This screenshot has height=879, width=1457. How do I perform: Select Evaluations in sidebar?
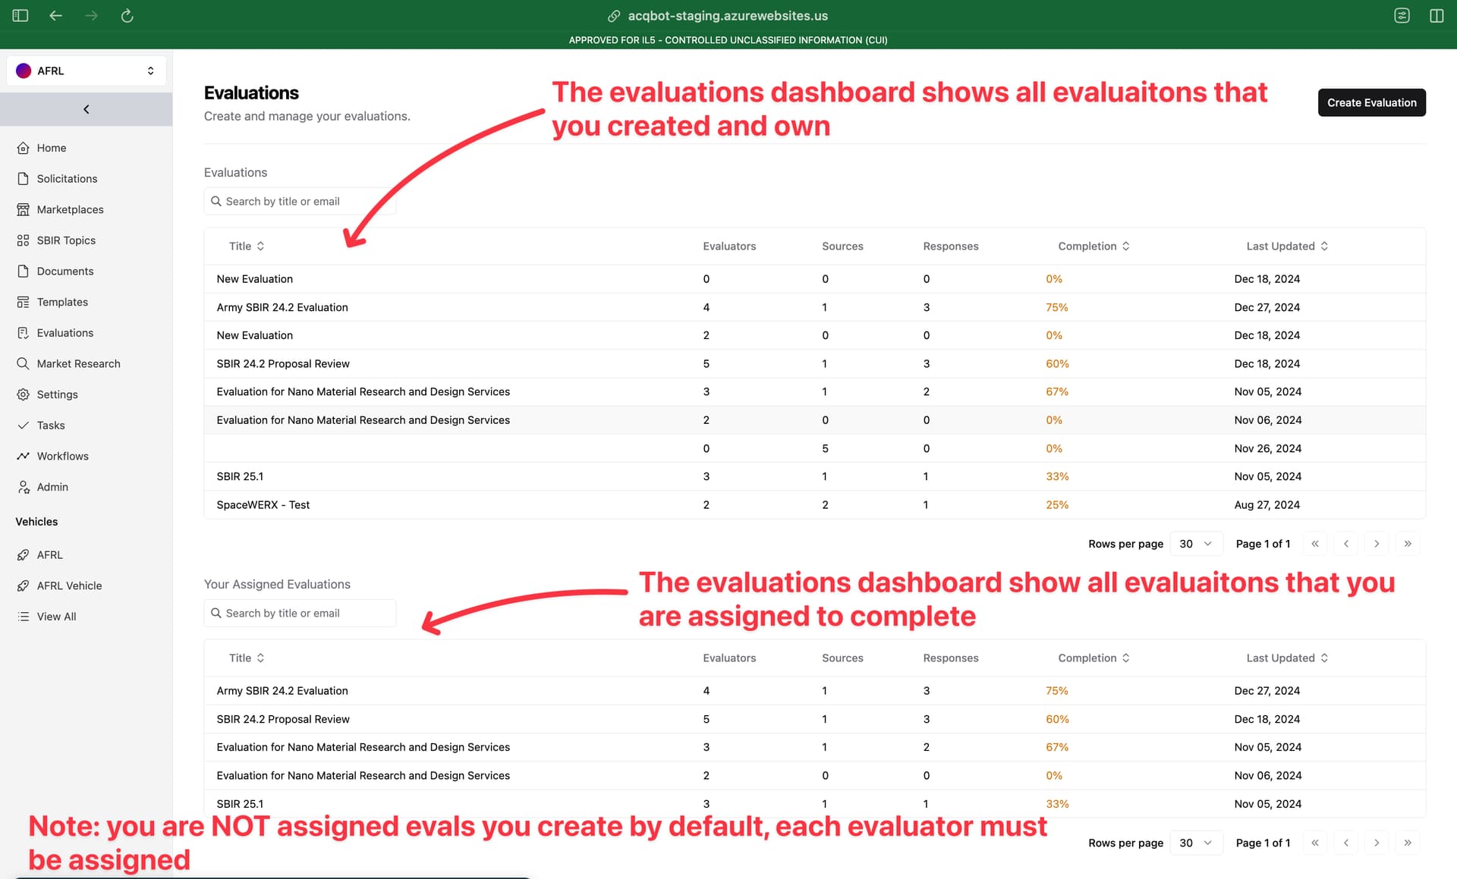[65, 333]
